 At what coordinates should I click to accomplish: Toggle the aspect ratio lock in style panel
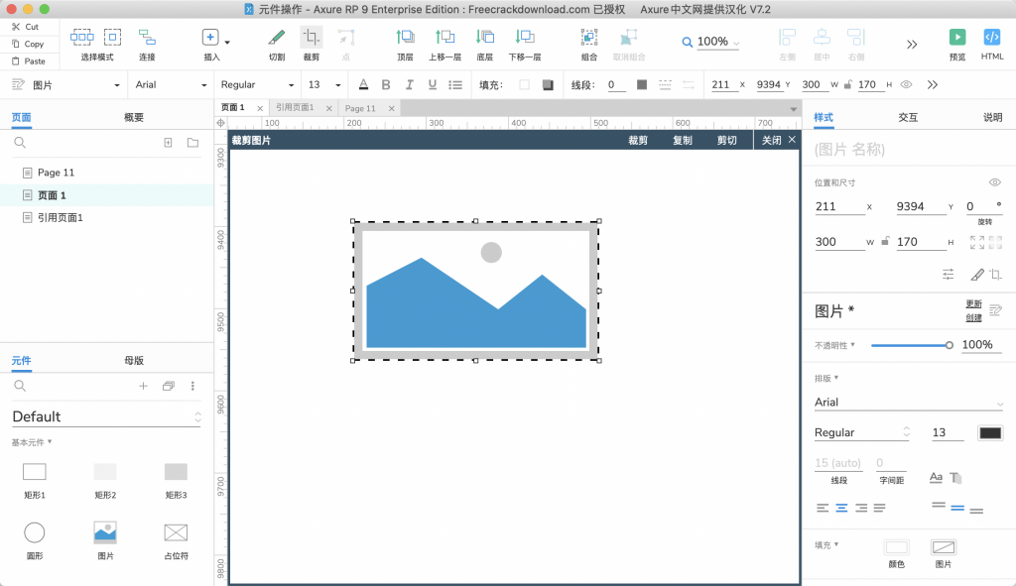coord(885,242)
